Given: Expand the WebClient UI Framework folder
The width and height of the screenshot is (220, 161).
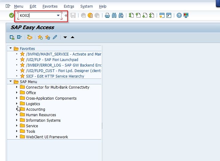Looking at the screenshot, I should point(17,136).
